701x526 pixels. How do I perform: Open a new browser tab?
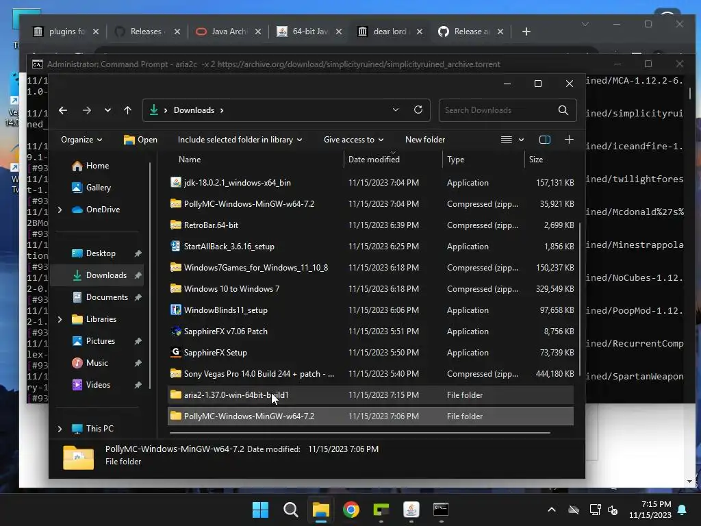click(526, 32)
